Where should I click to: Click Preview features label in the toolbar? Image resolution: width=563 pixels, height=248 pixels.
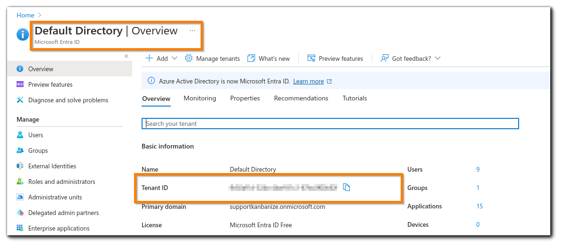tap(341, 58)
